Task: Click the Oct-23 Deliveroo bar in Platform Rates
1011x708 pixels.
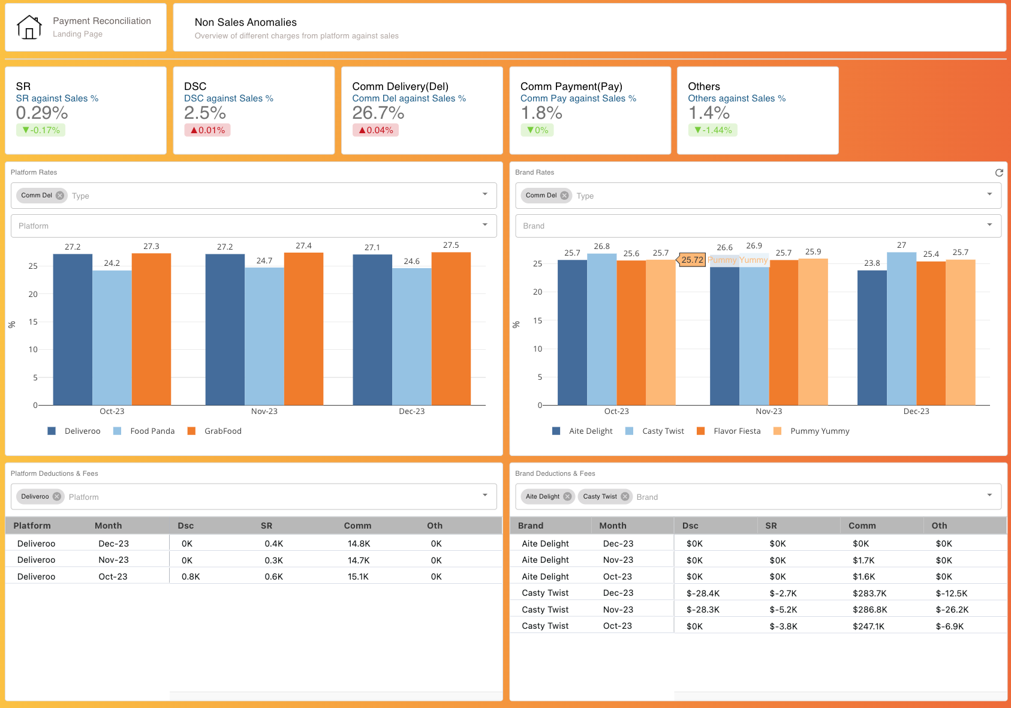Action: pyautogui.click(x=73, y=329)
